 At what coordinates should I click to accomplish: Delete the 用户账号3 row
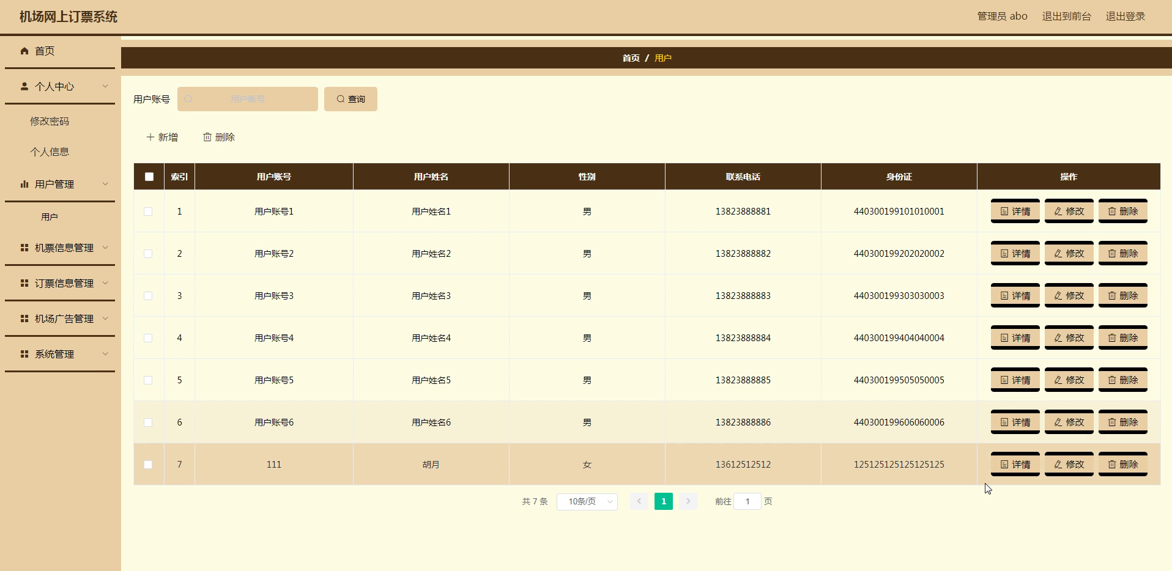(x=1123, y=295)
